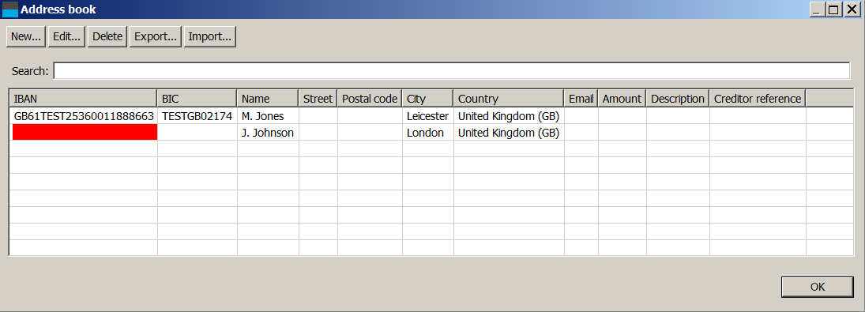Maximize the Address book window

pos(833,9)
